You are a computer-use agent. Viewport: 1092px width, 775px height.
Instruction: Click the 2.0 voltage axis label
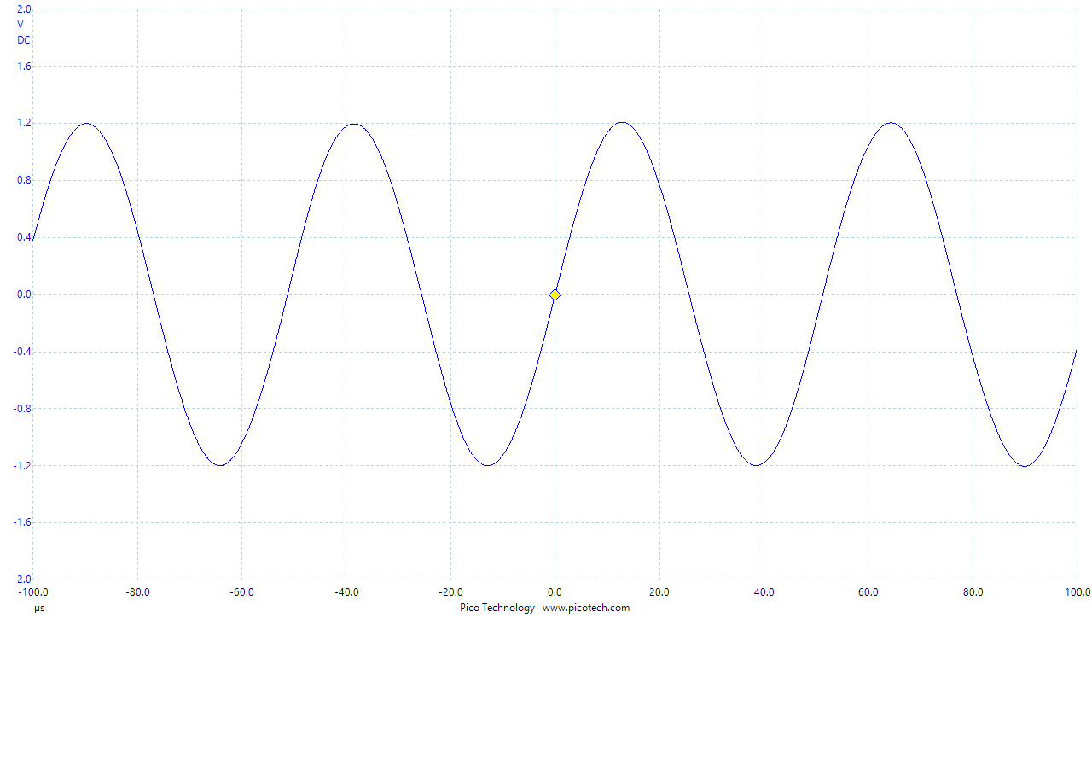(x=25, y=9)
